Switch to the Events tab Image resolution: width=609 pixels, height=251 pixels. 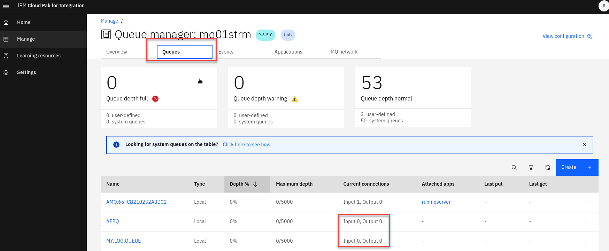pos(226,52)
